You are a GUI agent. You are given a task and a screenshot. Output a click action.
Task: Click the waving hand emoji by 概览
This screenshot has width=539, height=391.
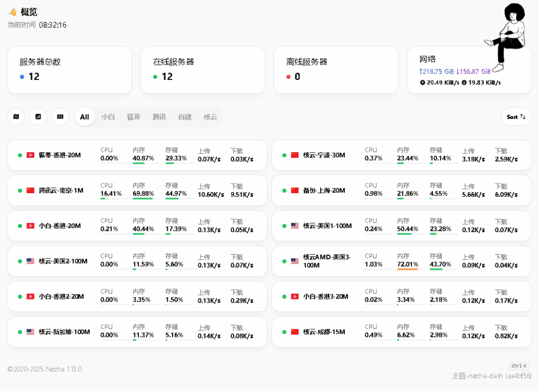point(13,12)
